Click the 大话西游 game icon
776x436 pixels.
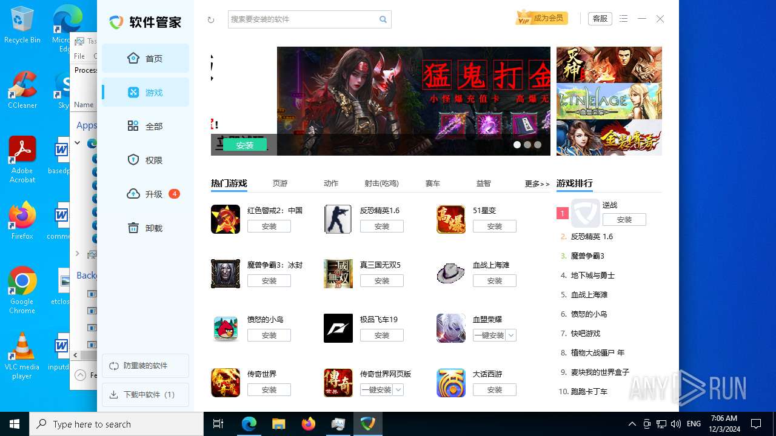click(451, 383)
